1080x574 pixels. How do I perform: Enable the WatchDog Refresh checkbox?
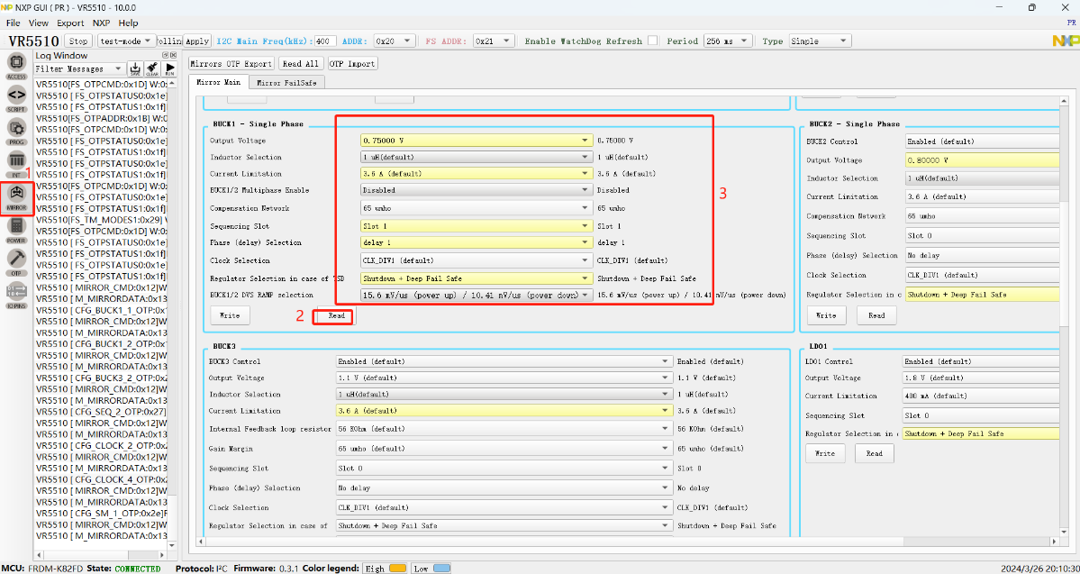pyautogui.click(x=652, y=41)
